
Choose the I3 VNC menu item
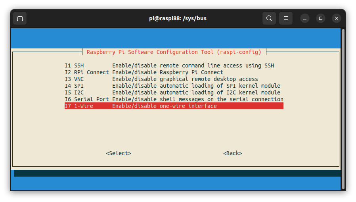tap(75, 79)
